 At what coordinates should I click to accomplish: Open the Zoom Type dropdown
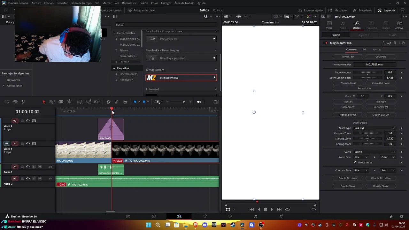374,128
